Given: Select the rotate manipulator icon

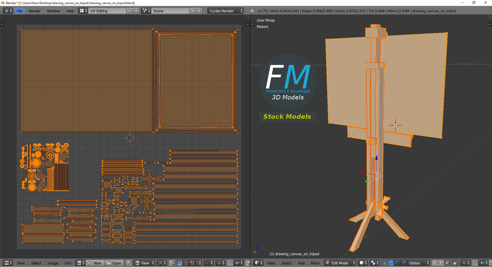Looking at the screenshot, I should pos(397,263).
